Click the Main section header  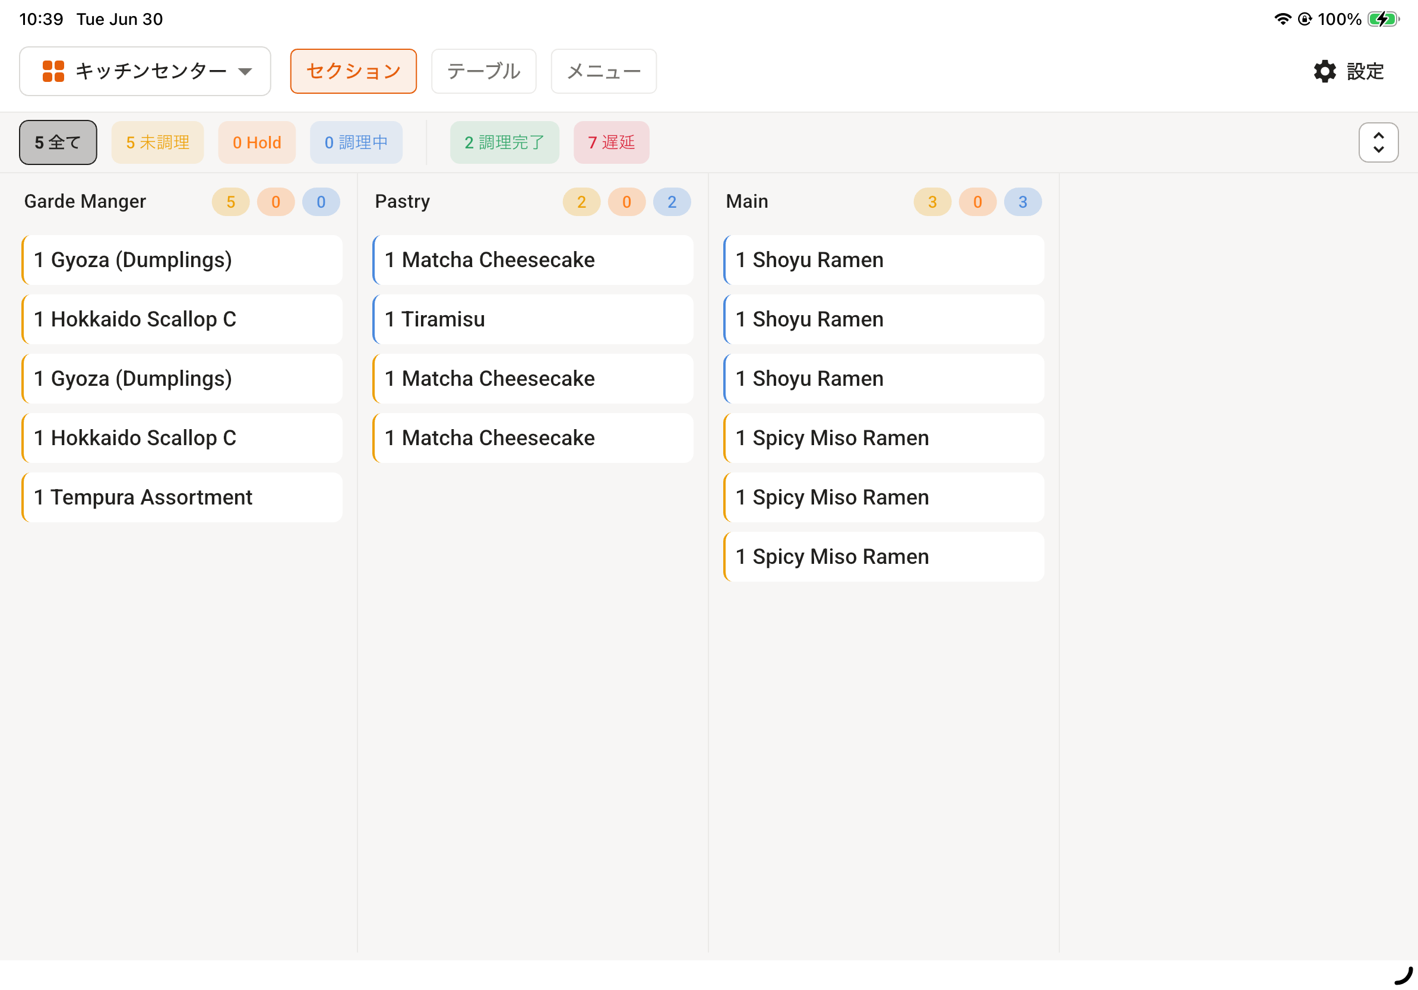(747, 201)
